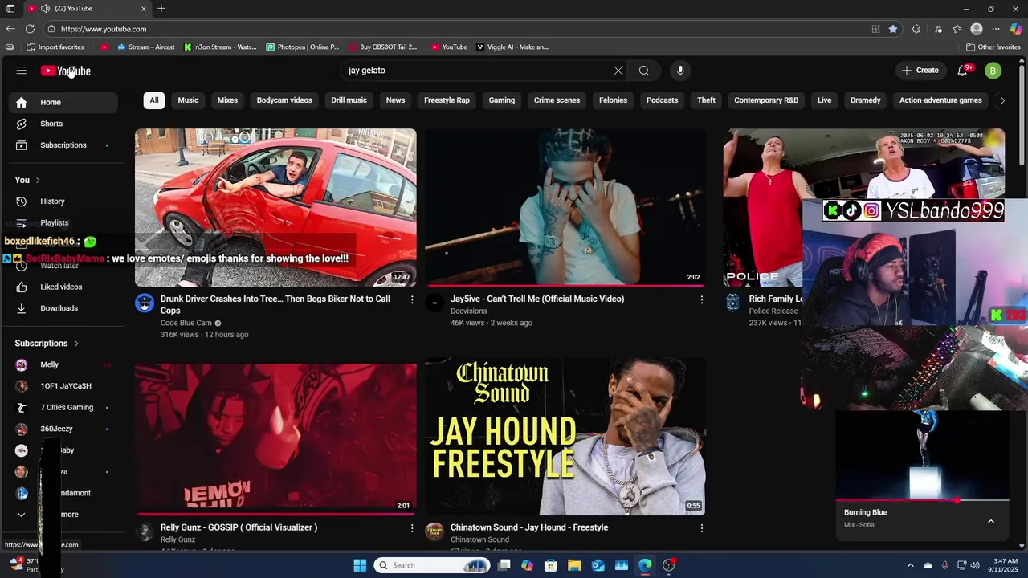
Task: Play Relly Gunz GOSSIP thumbnail
Action: tap(275, 438)
